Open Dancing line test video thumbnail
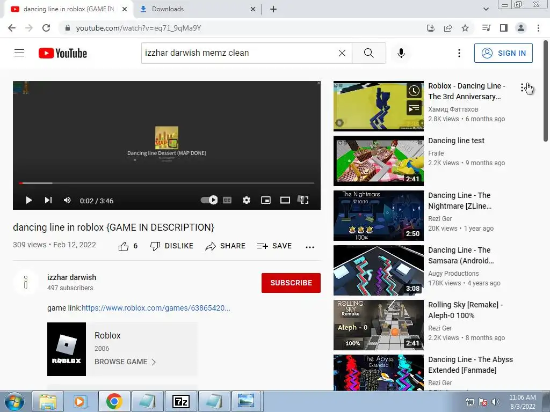This screenshot has width=550, height=412. (379, 161)
